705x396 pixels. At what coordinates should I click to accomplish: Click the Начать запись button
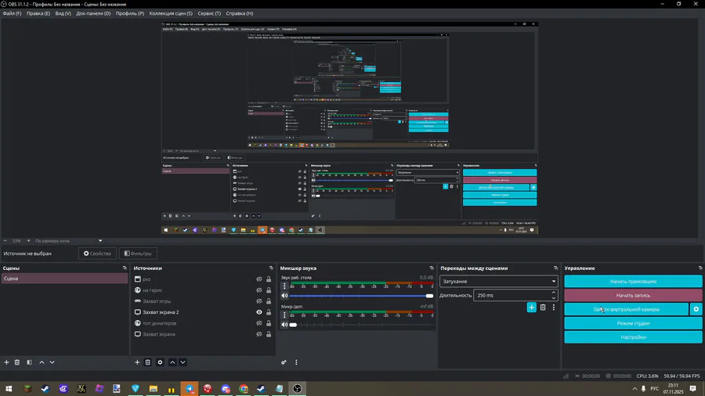(x=633, y=295)
